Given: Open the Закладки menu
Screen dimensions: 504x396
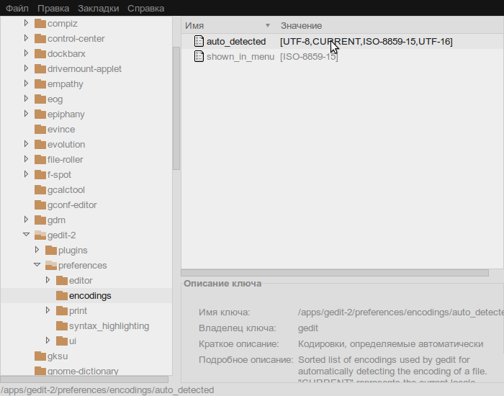Looking at the screenshot, I should [99, 9].
